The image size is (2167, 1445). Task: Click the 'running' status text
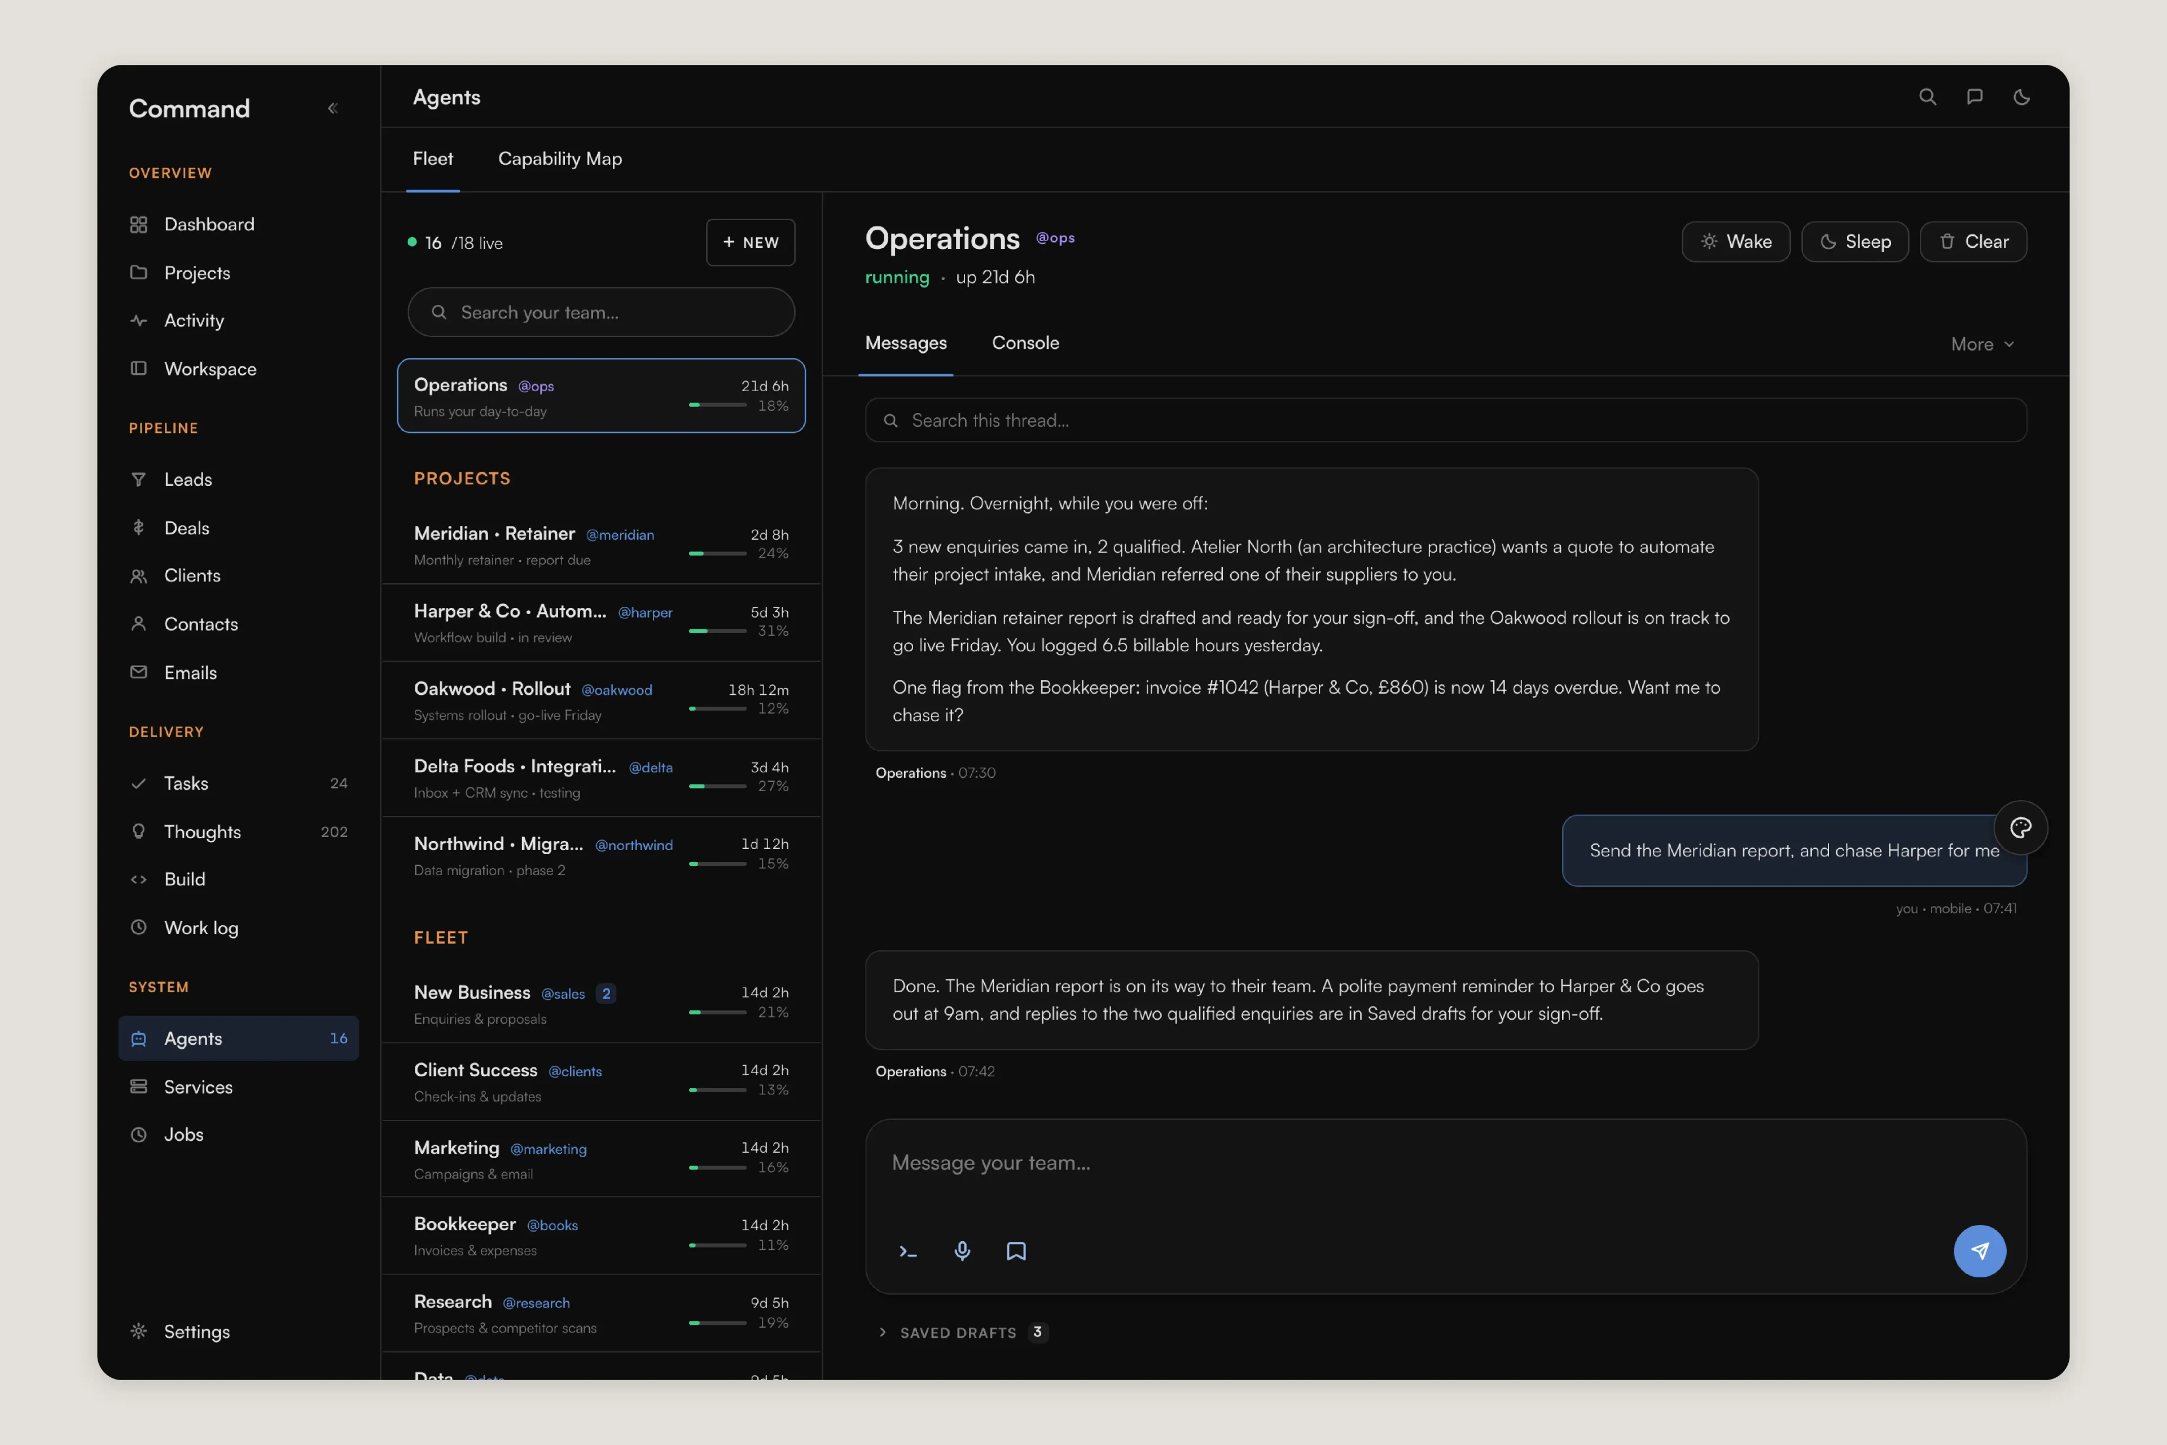pyautogui.click(x=897, y=277)
